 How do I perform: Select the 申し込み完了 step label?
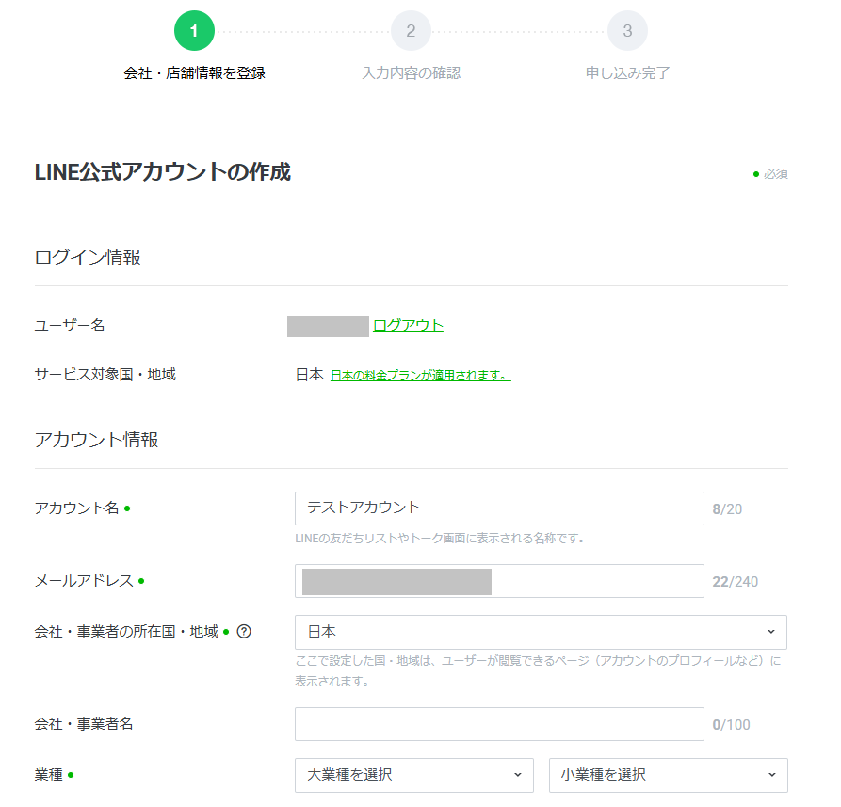(627, 73)
